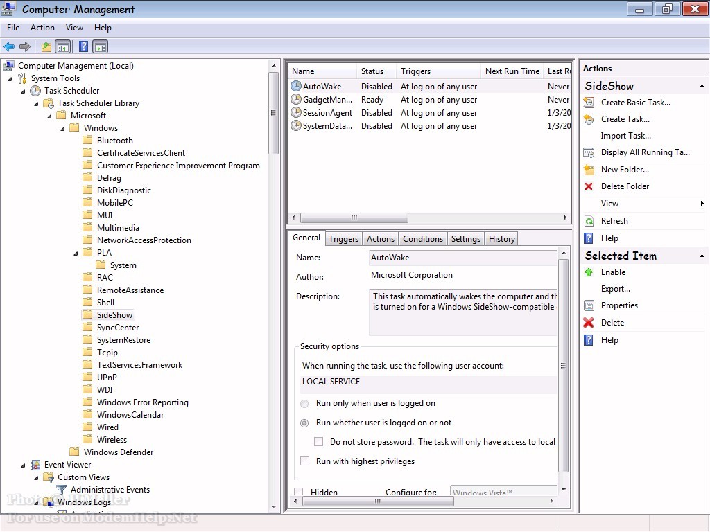
Task: Open the View menu in menu bar
Action: point(74,28)
